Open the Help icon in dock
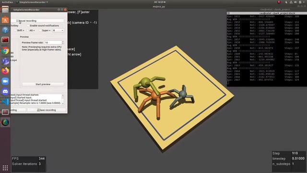Viewport: 307px width, 173px height. coord(5,30)
